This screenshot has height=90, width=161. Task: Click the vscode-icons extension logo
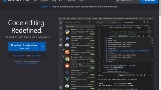click(x=67, y=72)
